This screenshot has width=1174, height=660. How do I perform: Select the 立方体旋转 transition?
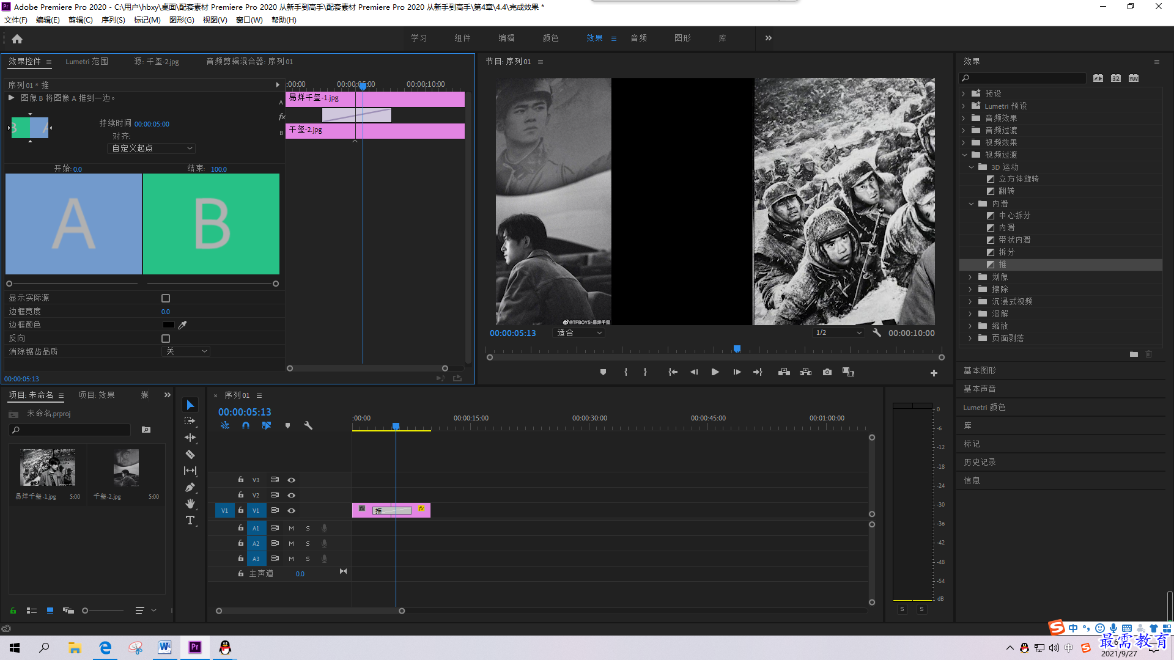(x=1019, y=179)
